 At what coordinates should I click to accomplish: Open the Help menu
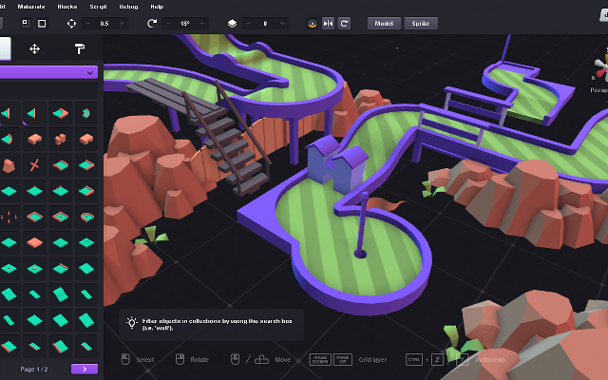point(157,7)
